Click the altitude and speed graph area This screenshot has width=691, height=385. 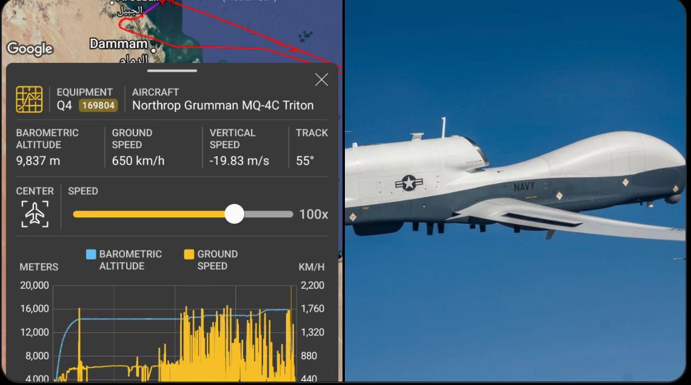(x=175, y=333)
